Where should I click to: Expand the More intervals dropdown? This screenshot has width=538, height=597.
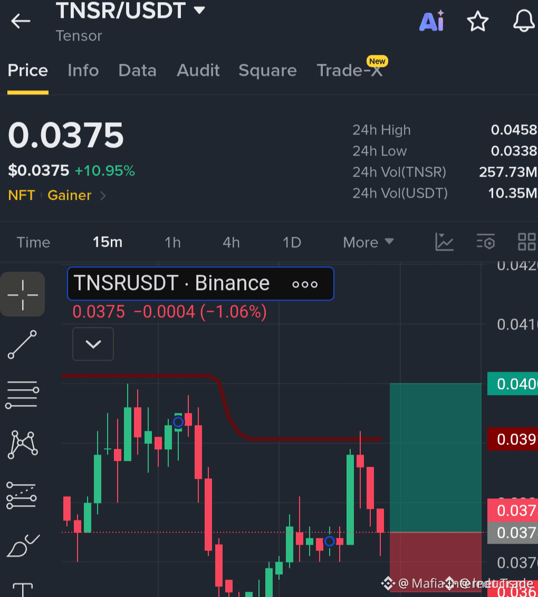pos(368,243)
